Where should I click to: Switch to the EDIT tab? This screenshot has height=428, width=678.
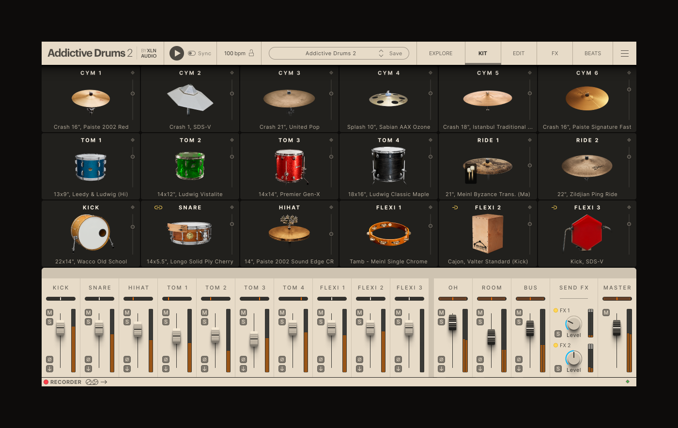[519, 53]
